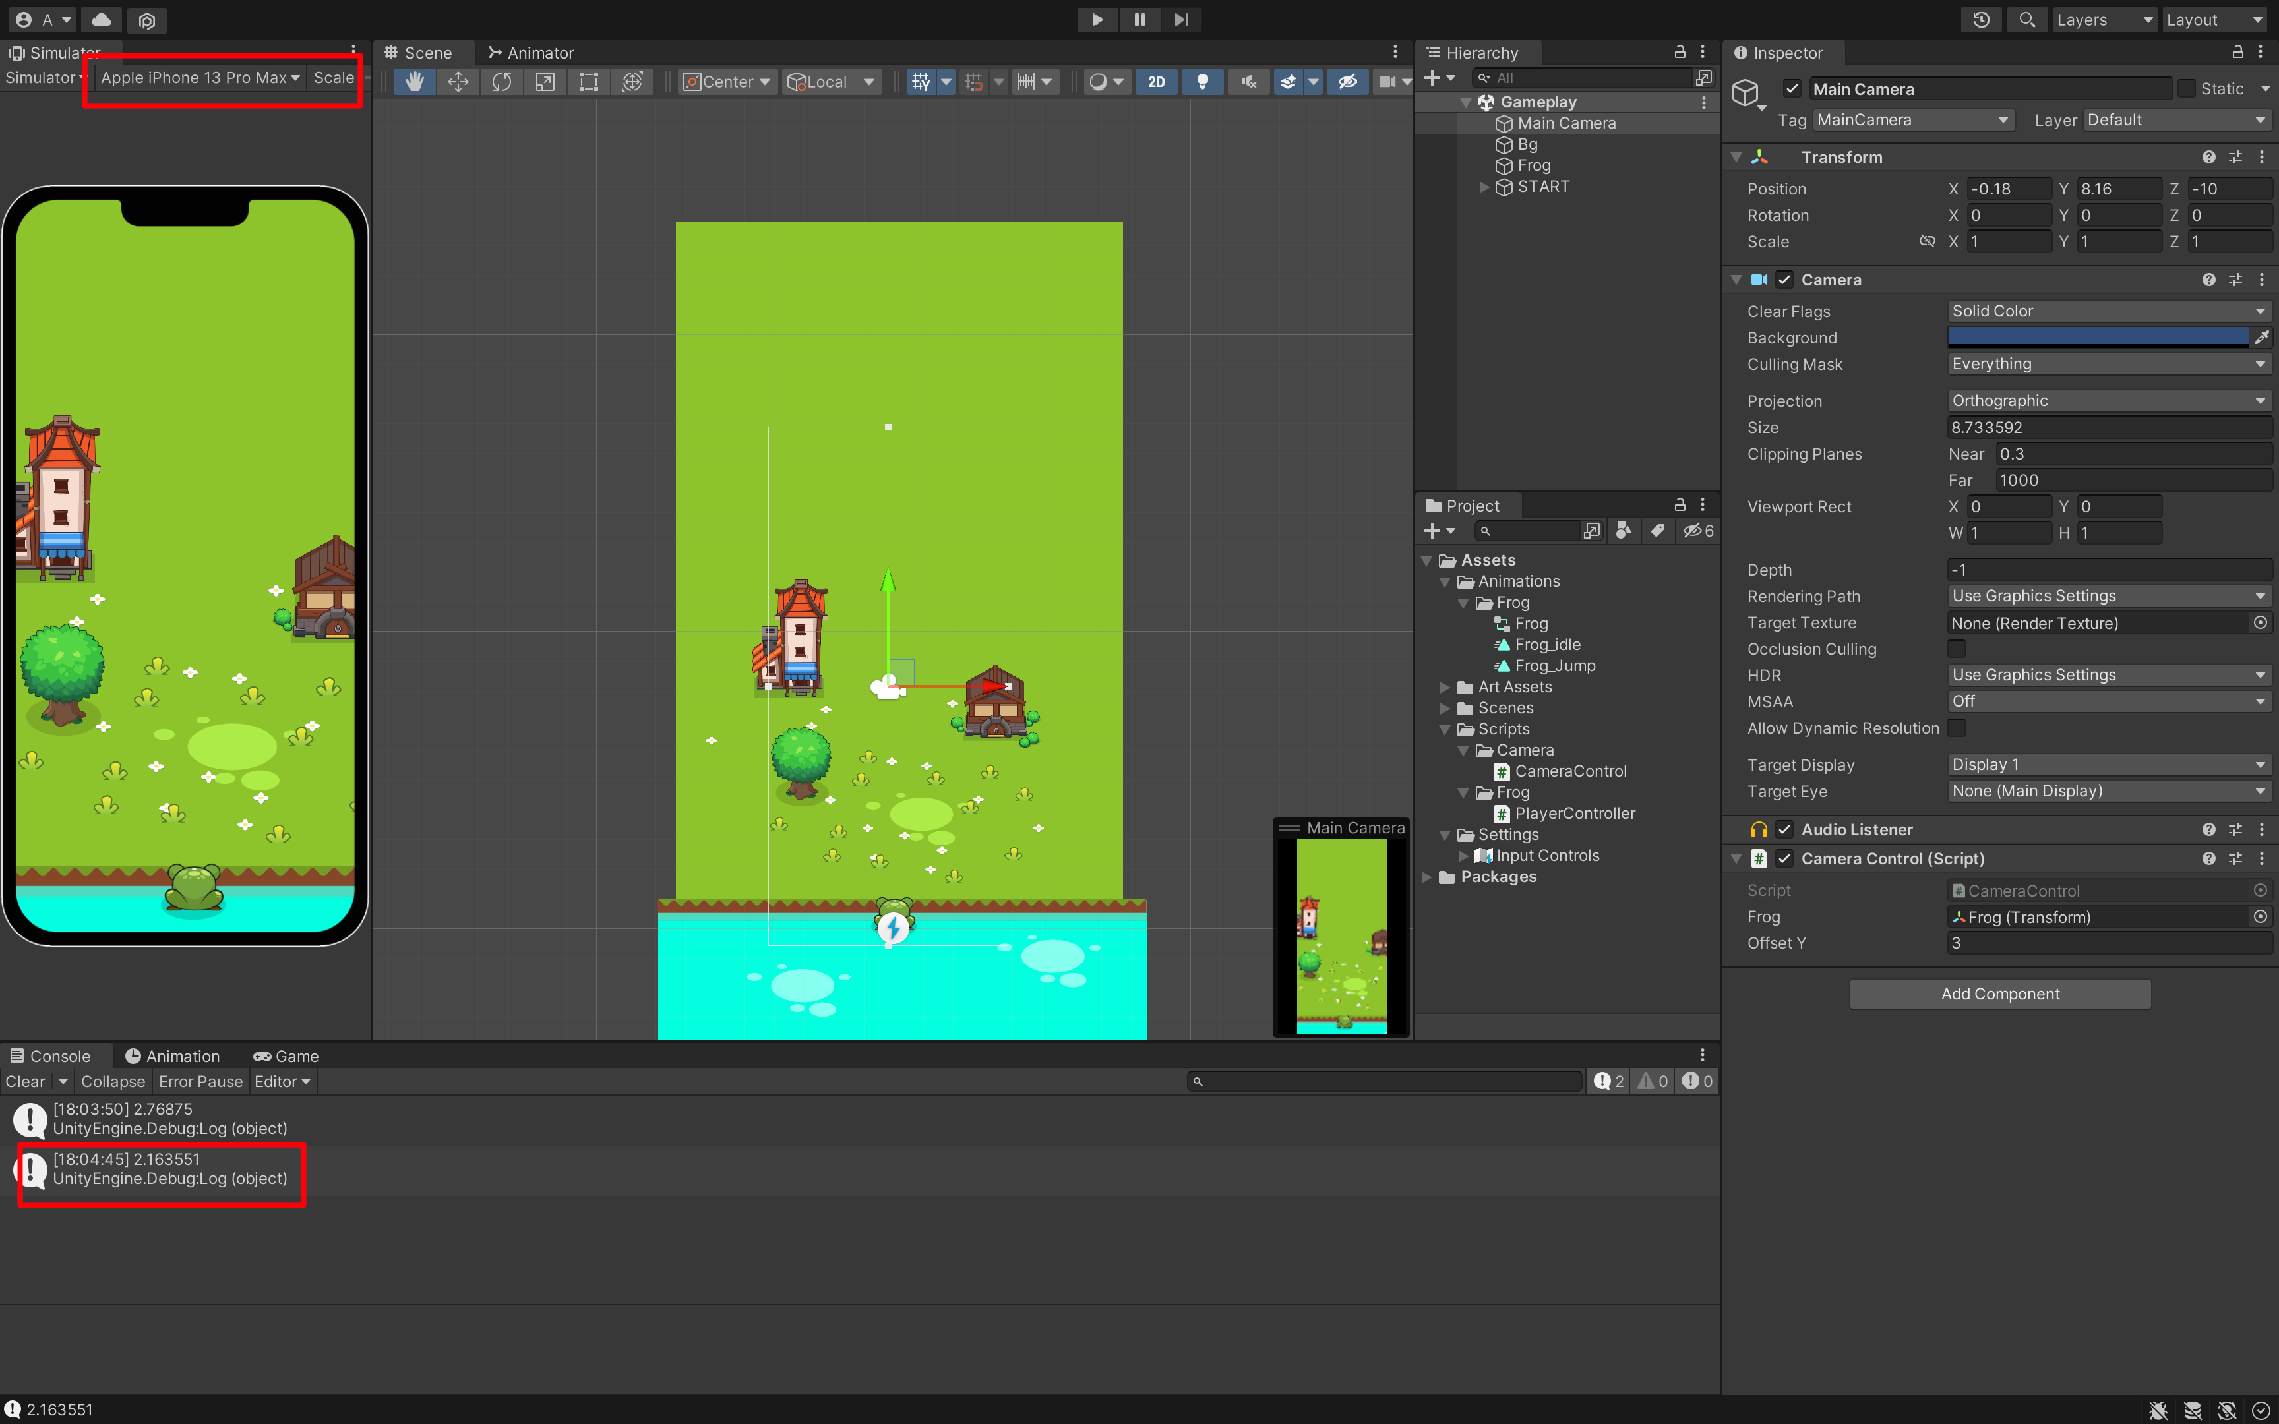Clear the console log
Screen dimensions: 2279x1424
26,1081
